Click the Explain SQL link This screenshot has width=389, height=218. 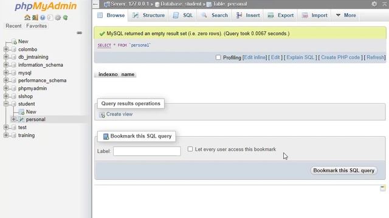(x=300, y=58)
